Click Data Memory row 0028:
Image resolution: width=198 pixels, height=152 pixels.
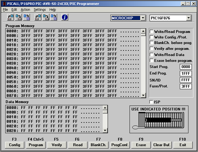[53, 131]
